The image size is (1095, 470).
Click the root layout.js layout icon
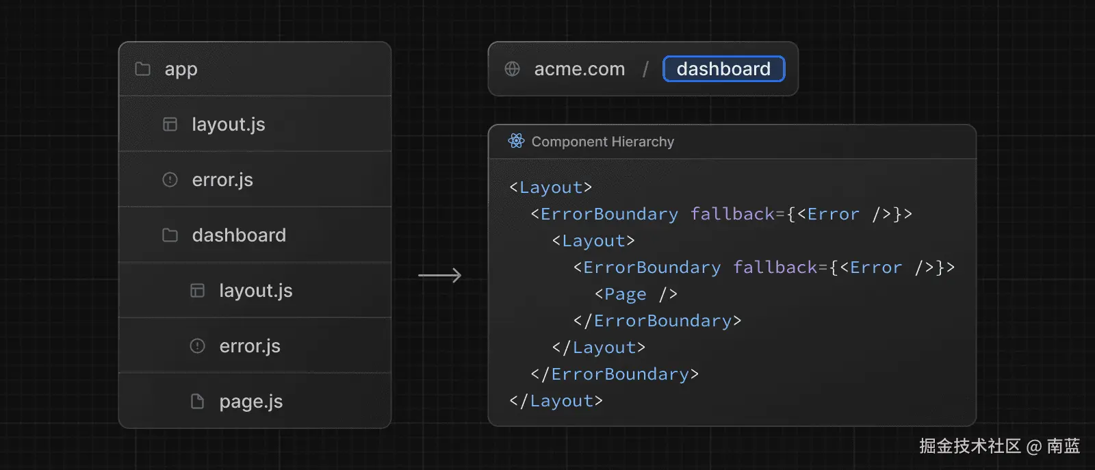pyautogui.click(x=170, y=125)
